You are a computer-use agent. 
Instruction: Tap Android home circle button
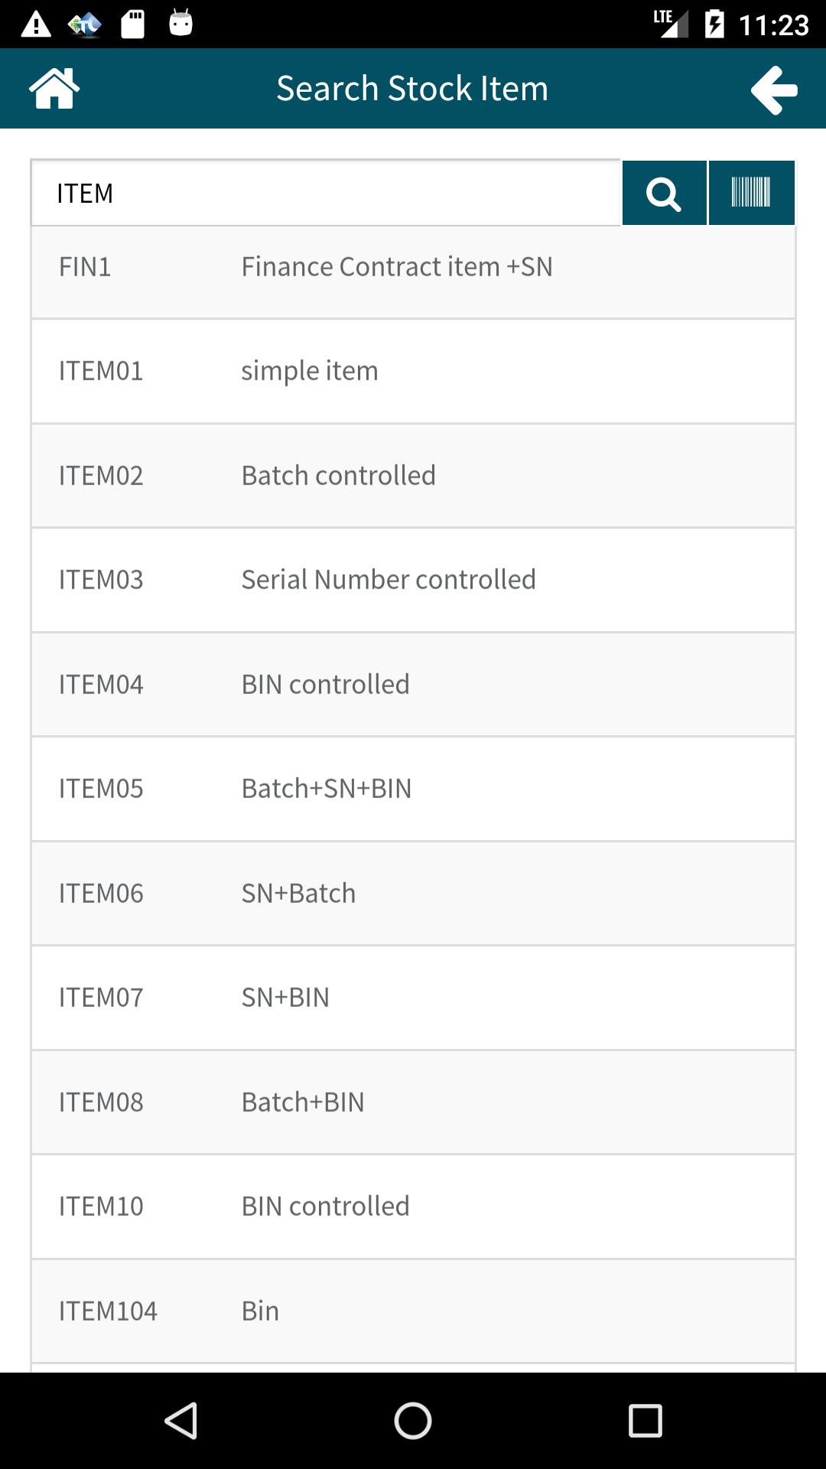click(413, 1421)
